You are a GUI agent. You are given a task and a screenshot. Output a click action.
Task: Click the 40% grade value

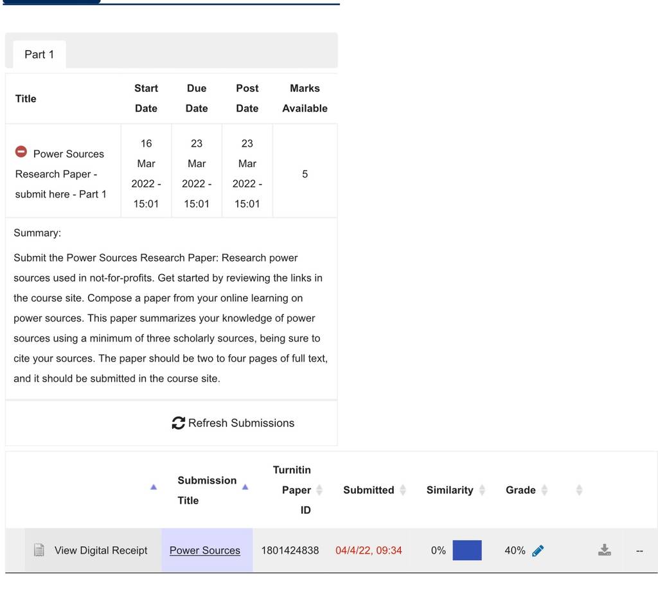(x=515, y=550)
